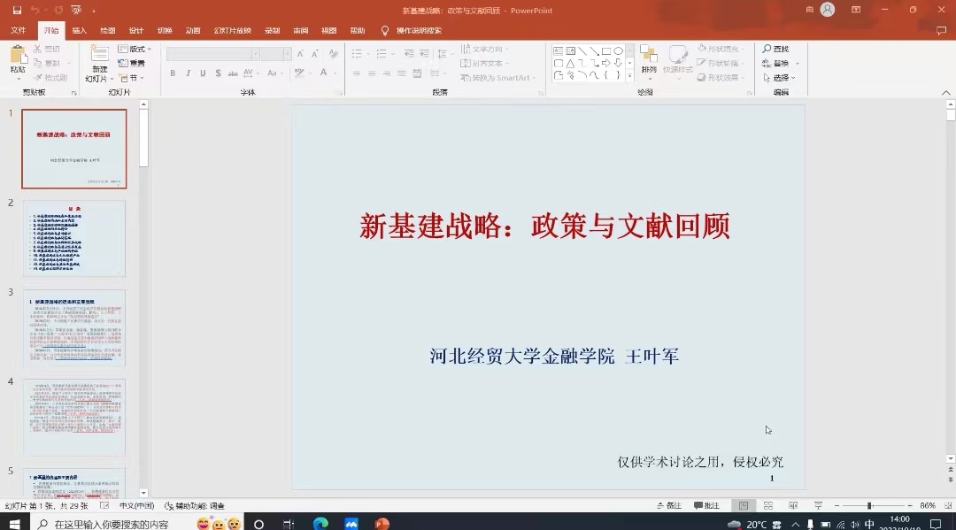Open the font size combo box
This screenshot has height=530, width=956.
coord(275,54)
